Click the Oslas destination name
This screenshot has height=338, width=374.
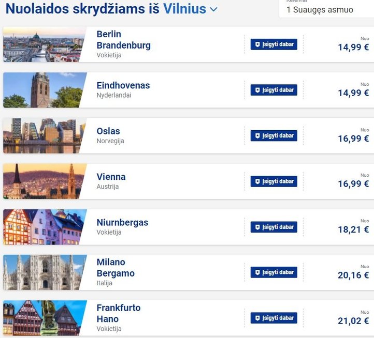[x=108, y=131]
